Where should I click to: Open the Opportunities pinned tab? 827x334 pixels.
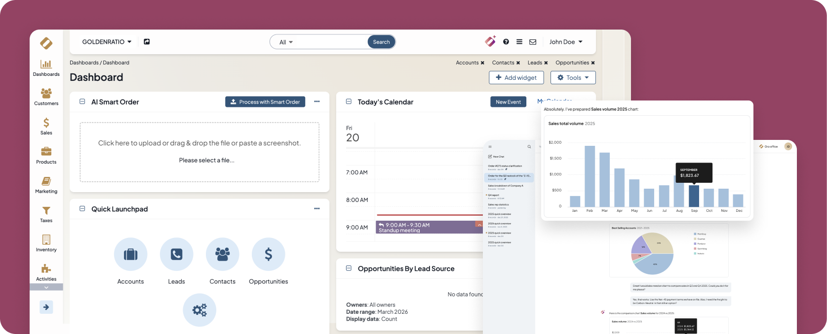point(572,63)
